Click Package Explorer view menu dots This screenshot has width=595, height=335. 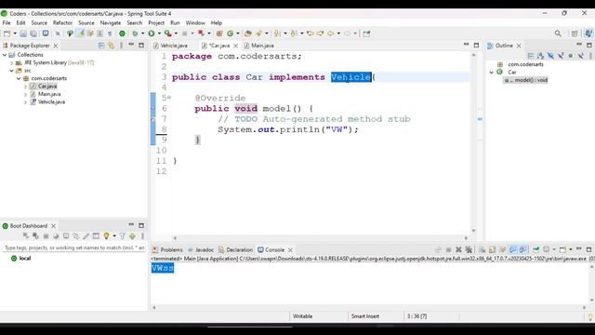(121, 46)
